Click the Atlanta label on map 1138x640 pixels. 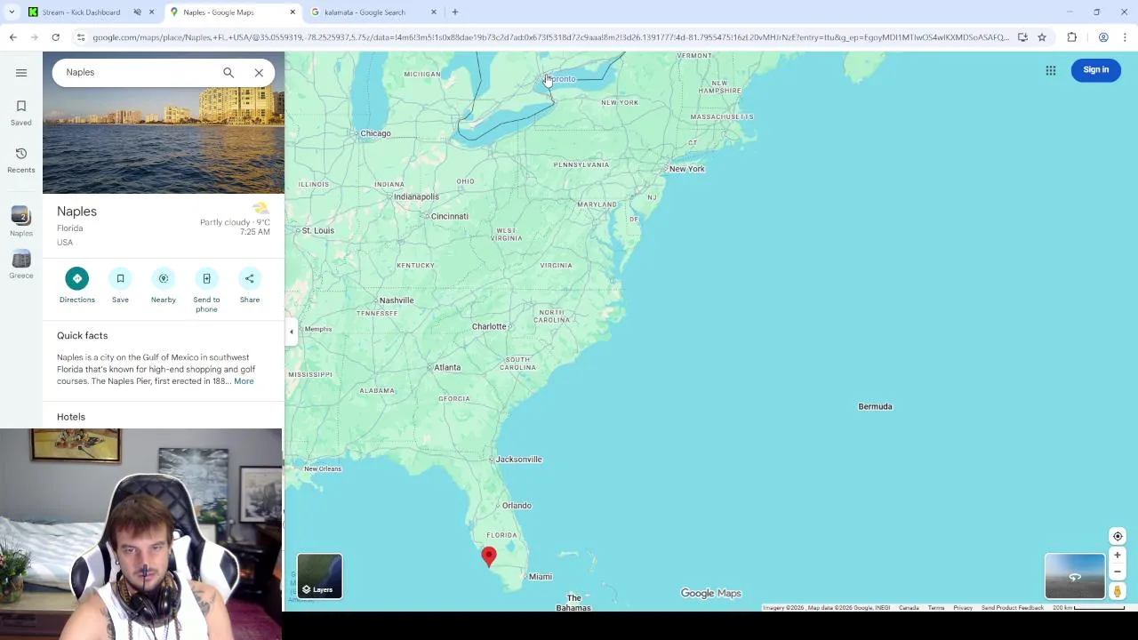(447, 367)
